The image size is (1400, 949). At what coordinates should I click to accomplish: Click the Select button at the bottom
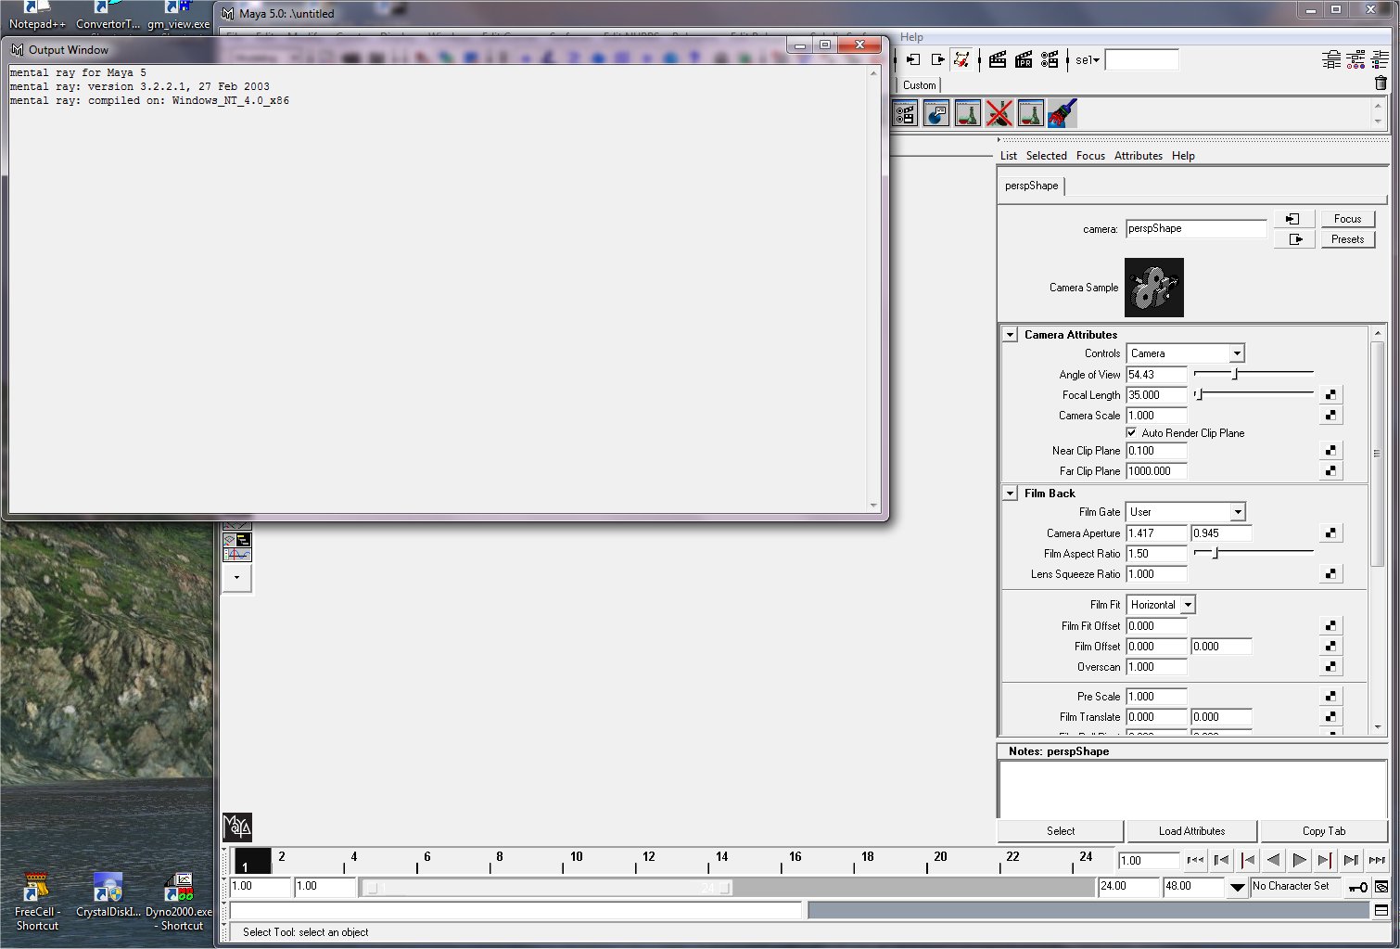[x=1061, y=831]
